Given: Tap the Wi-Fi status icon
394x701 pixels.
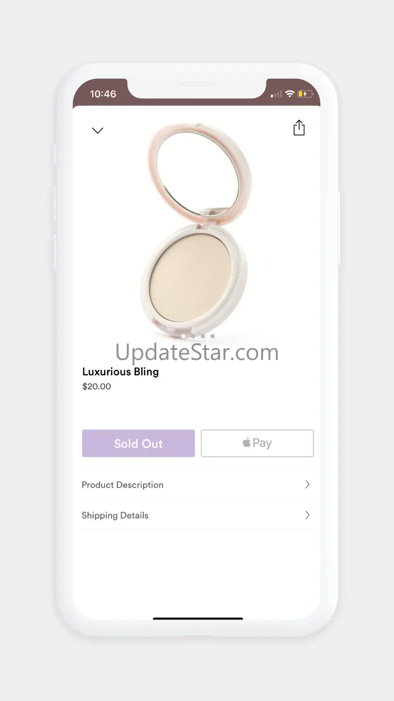Looking at the screenshot, I should pos(289,94).
